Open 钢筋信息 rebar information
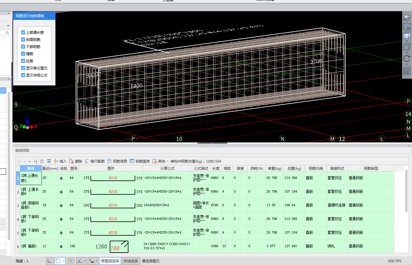Image resolution: width=412 pixels, height=265 pixels. click(x=117, y=161)
